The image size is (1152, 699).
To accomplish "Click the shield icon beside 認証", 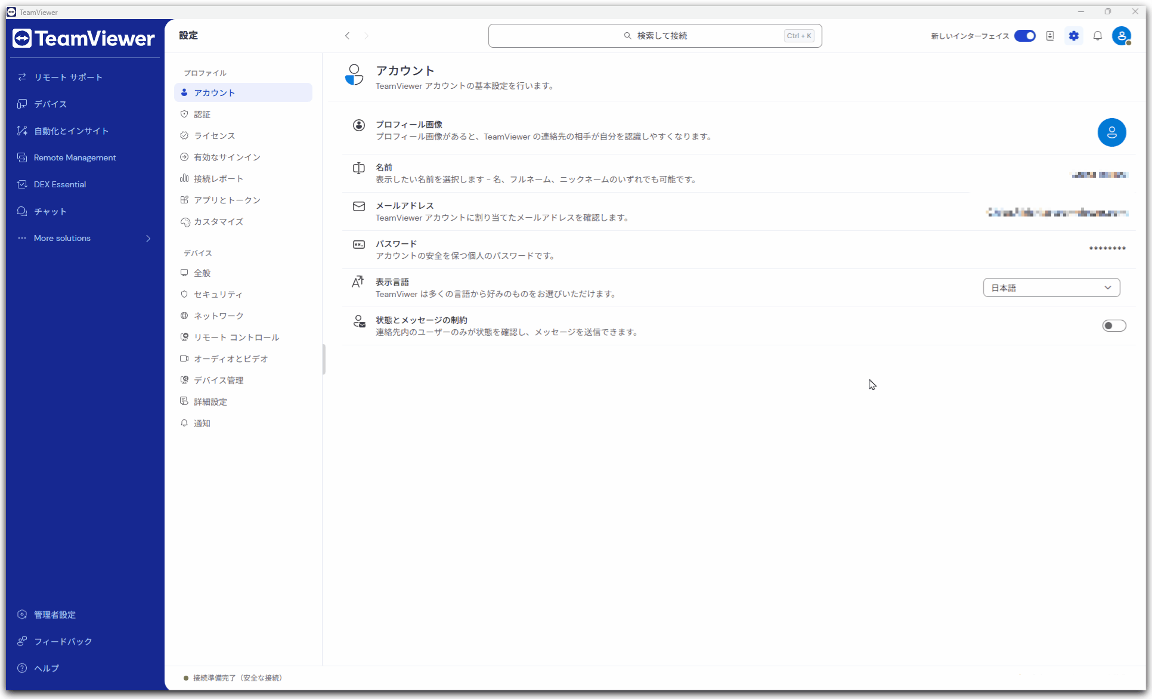I will [x=184, y=114].
